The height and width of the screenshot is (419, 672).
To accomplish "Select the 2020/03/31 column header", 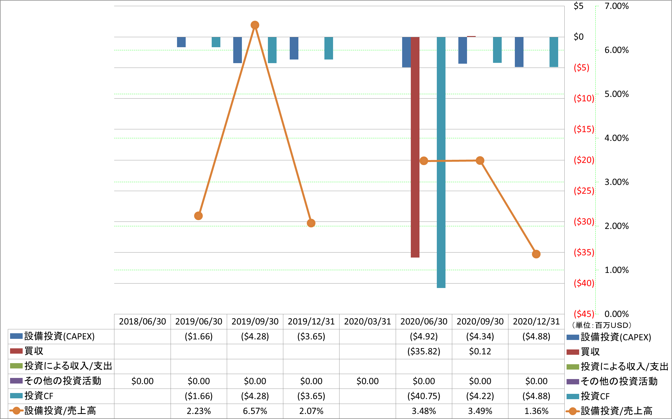I will click(x=367, y=322).
